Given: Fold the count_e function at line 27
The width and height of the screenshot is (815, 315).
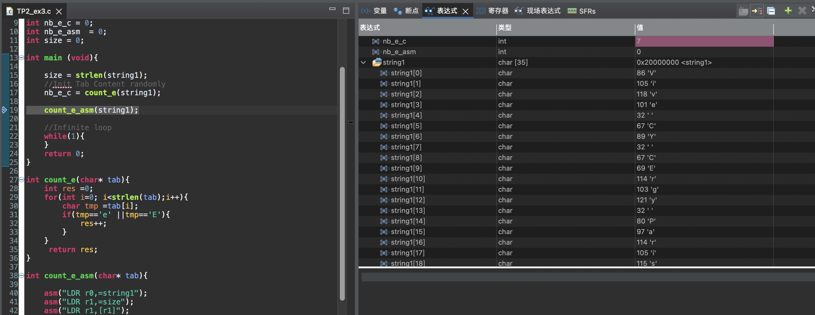Looking at the screenshot, I should click(22, 180).
